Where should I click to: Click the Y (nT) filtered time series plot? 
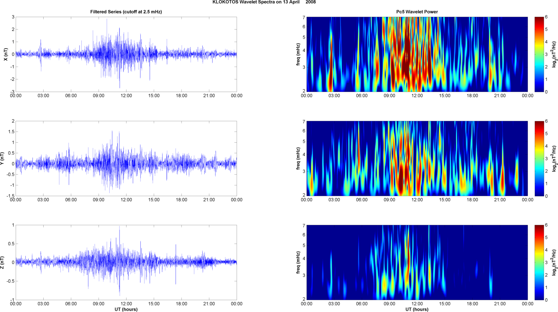point(126,158)
